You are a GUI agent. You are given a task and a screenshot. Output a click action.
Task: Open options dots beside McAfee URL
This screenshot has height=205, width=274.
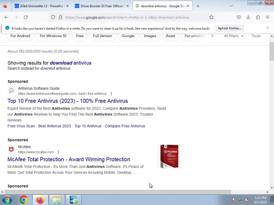58,152
